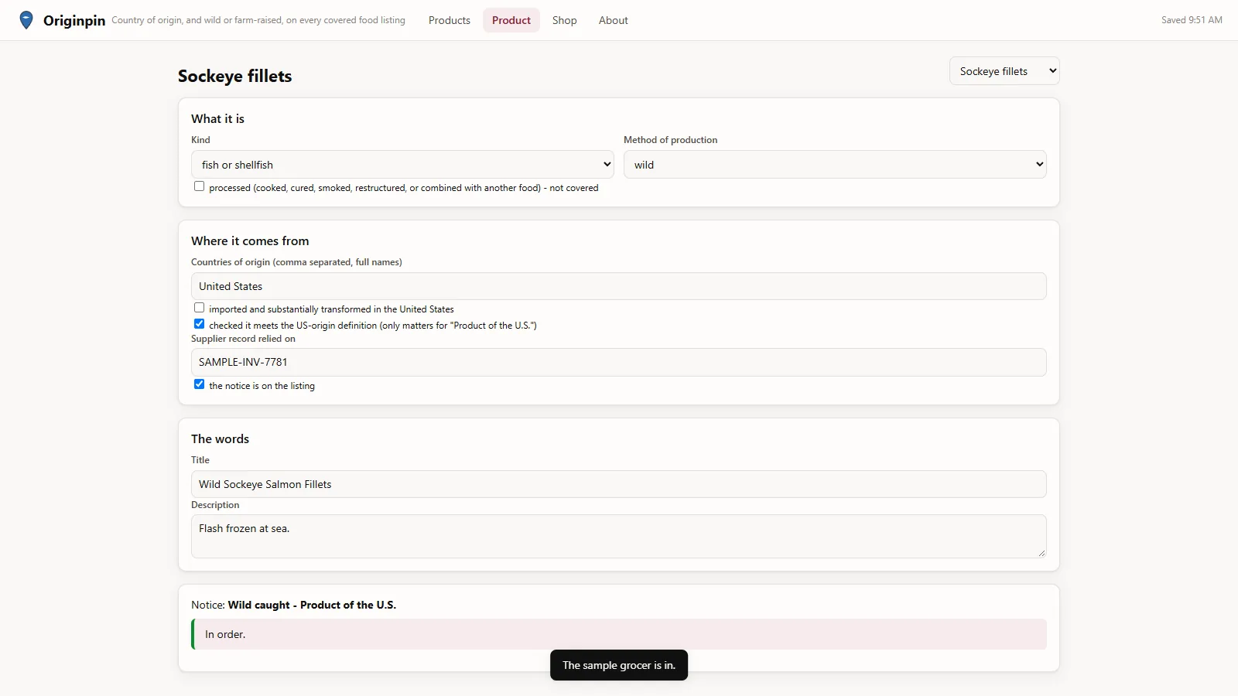This screenshot has height=696, width=1238.
Task: Tick the processed not covered checkbox
Action: (x=200, y=186)
